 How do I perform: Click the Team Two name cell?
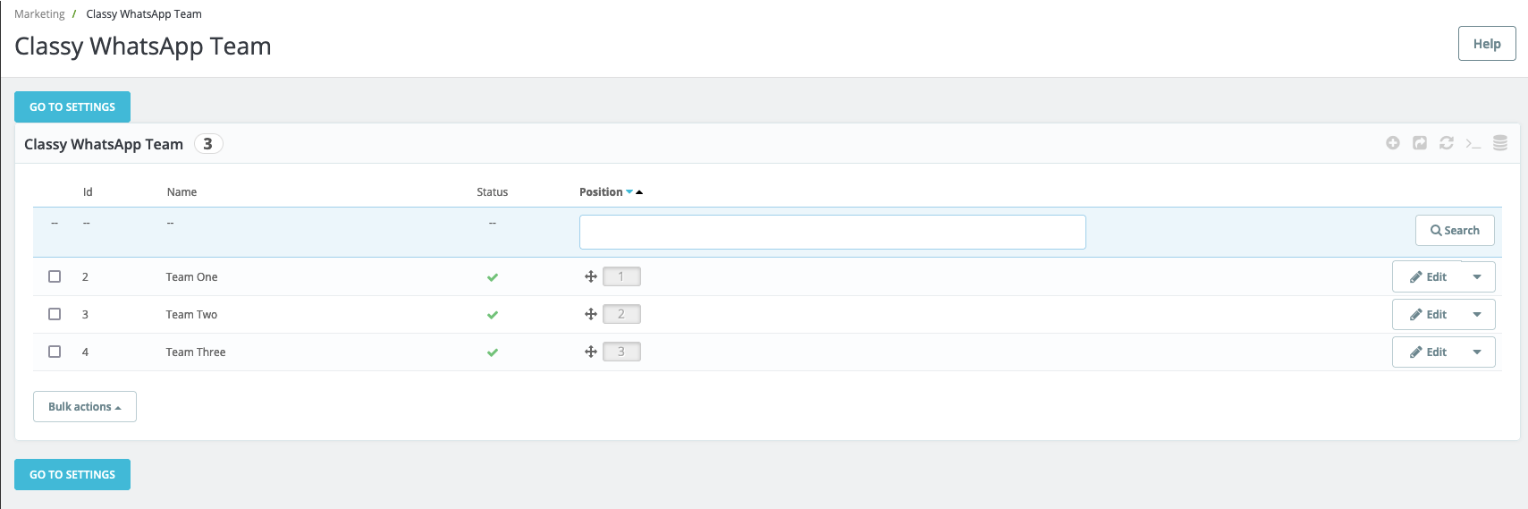click(x=191, y=315)
